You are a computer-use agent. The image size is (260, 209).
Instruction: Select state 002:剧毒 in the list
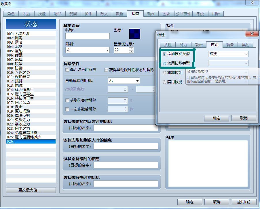[x=31, y=38]
